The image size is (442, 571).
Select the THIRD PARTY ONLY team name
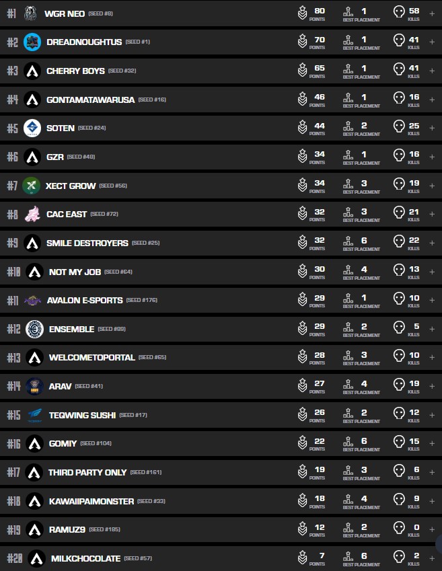click(87, 472)
